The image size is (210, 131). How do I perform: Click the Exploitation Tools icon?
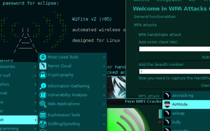pos(43,115)
